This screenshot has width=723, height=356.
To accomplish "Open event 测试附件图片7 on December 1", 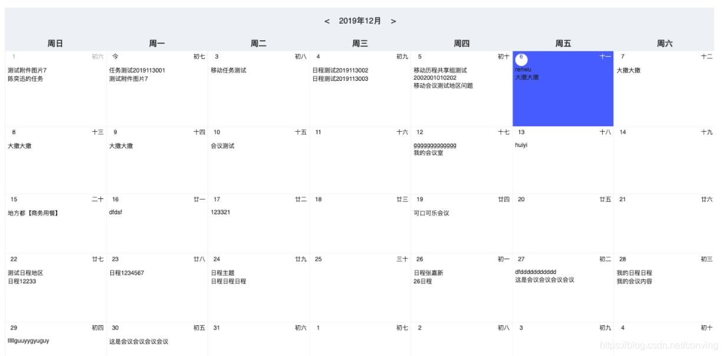I will [x=27, y=70].
